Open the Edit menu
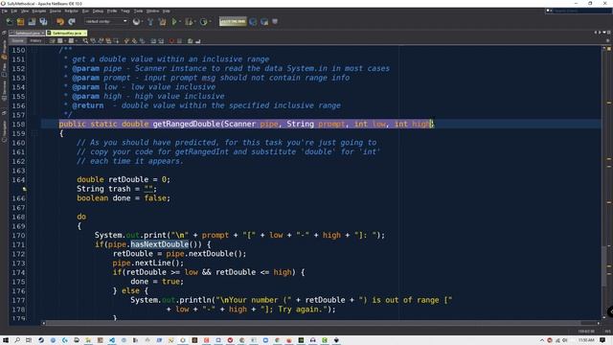This screenshot has height=345, width=613. pos(13,11)
